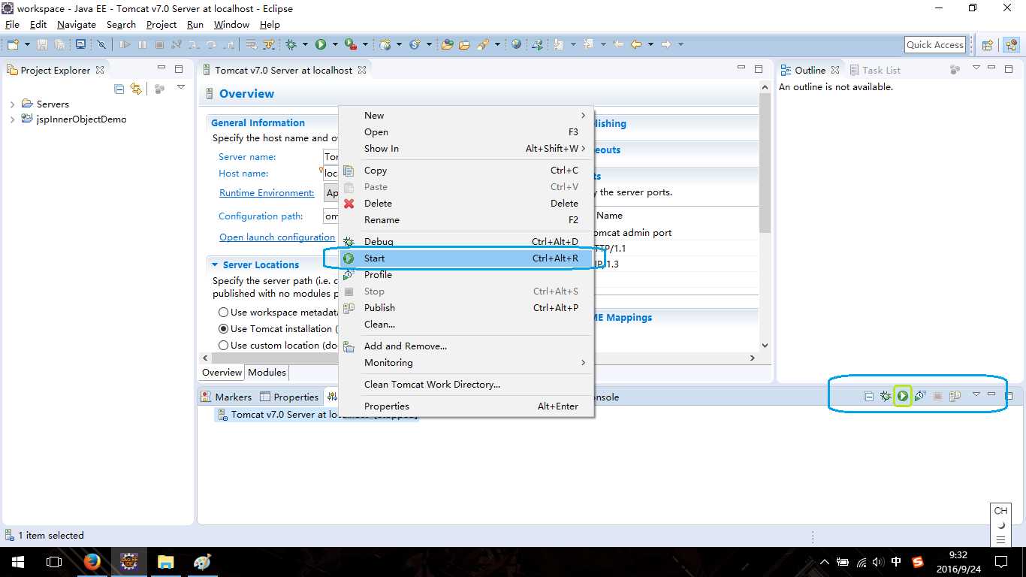Click the green Run icon in main toolbar
This screenshot has width=1026, height=577.
(321, 45)
